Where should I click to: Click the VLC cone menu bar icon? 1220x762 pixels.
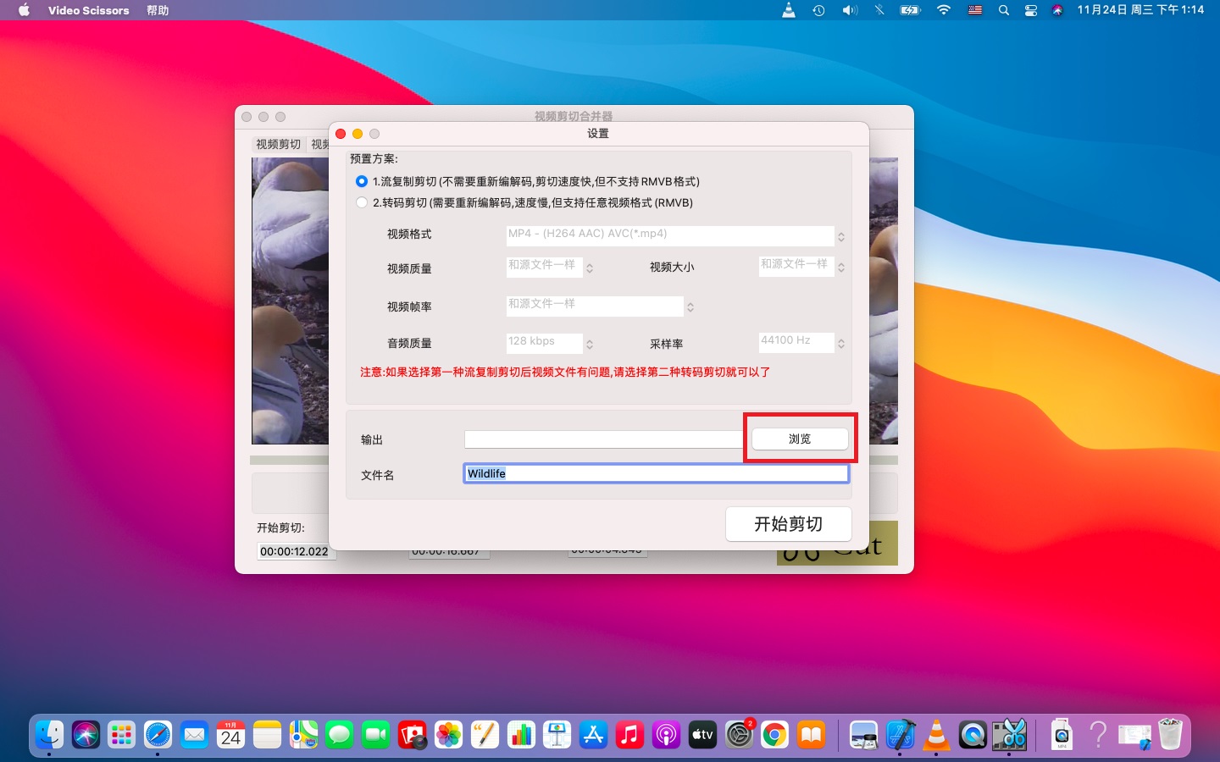tap(789, 10)
